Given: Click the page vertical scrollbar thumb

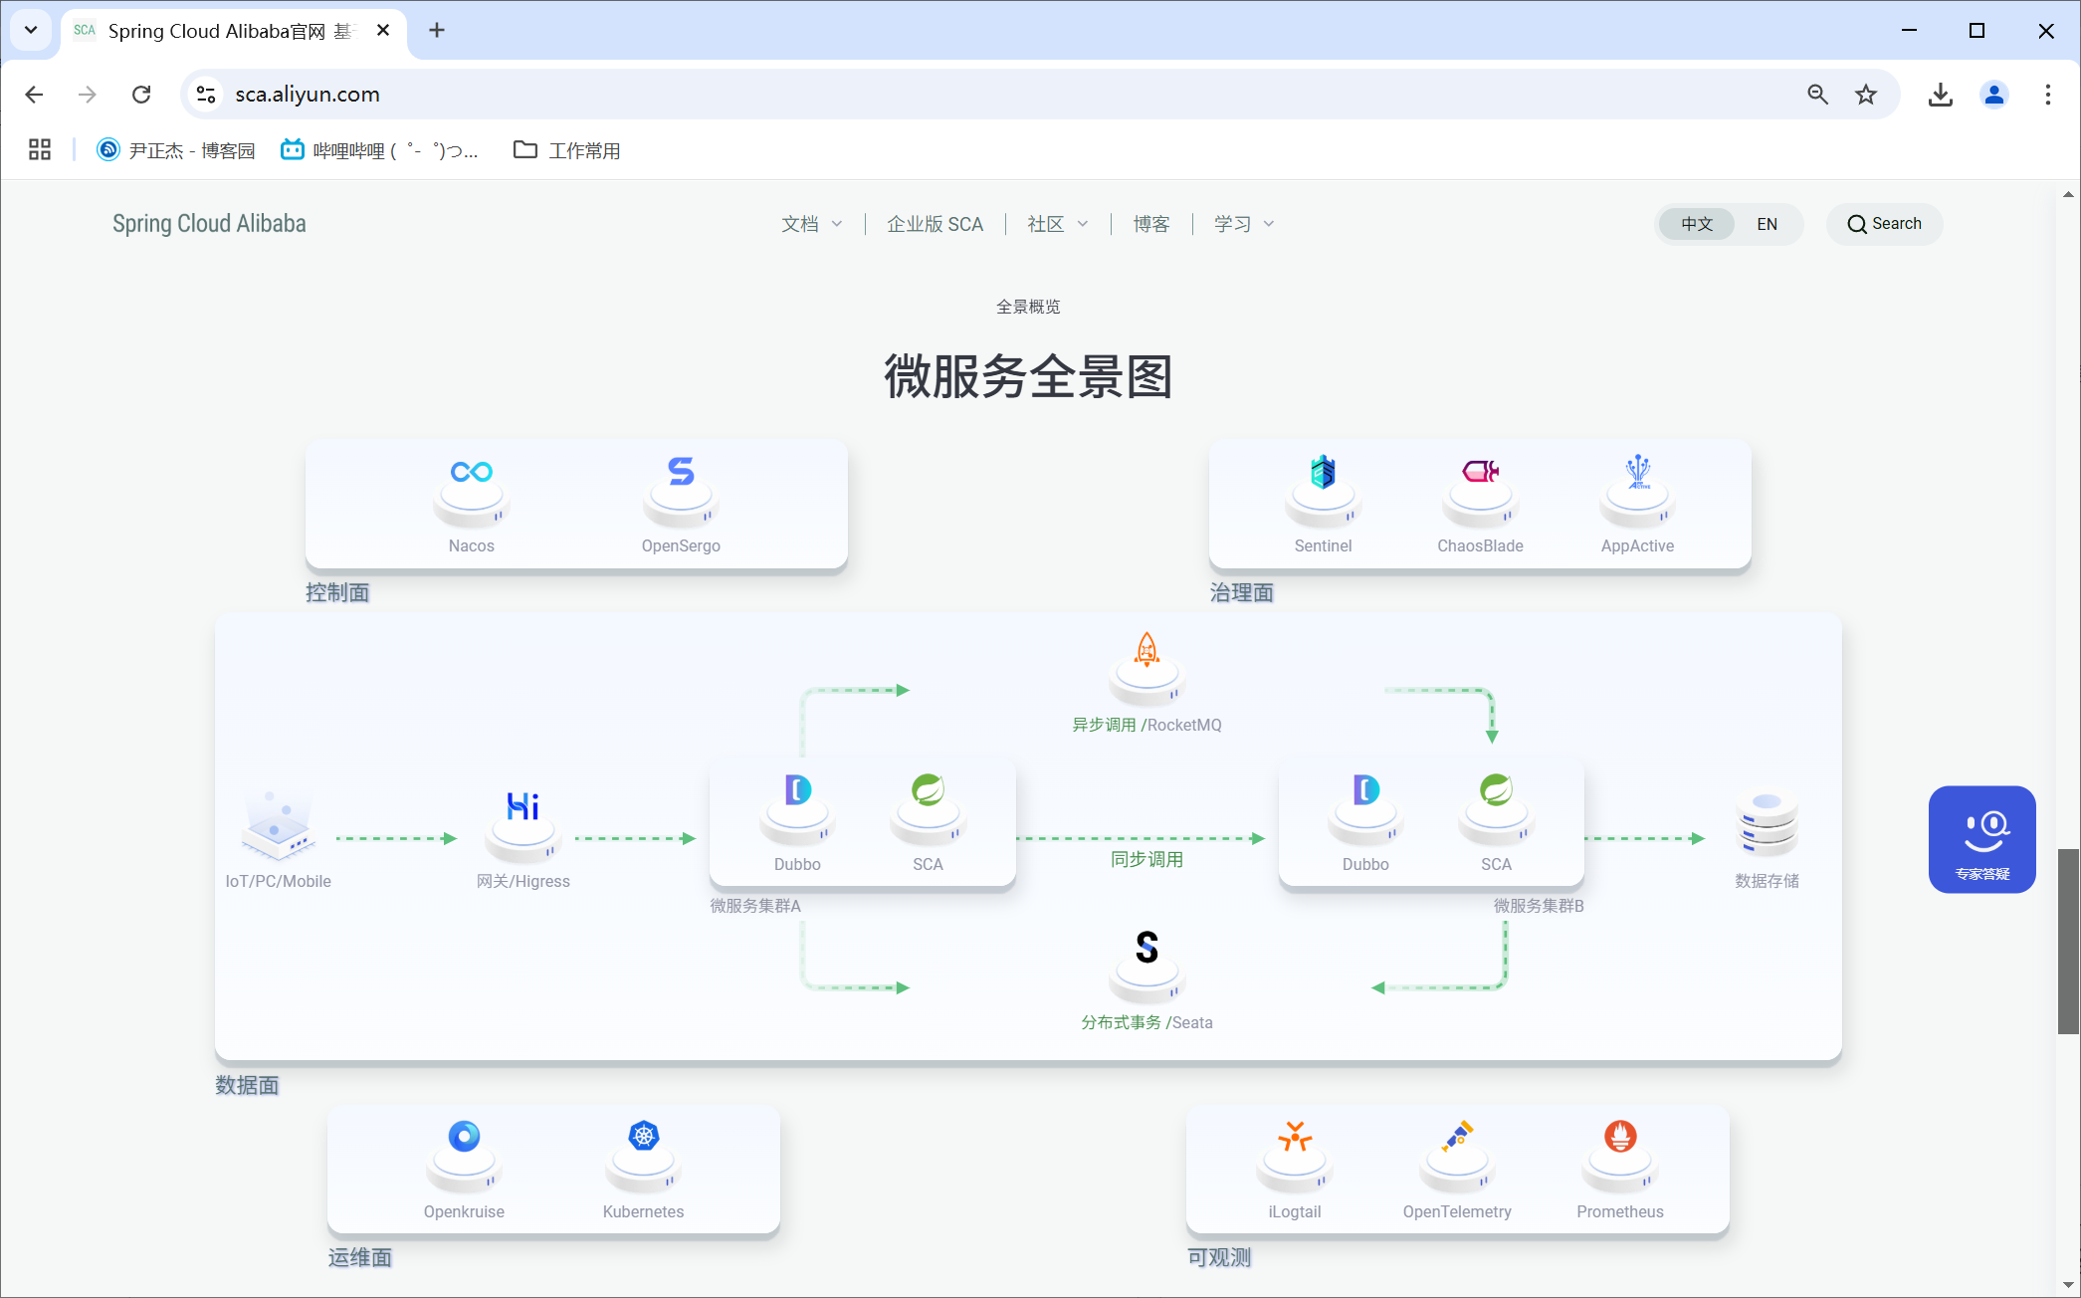Looking at the screenshot, I should [2068, 941].
